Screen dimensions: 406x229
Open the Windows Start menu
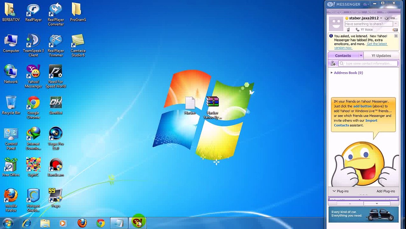[8, 223]
